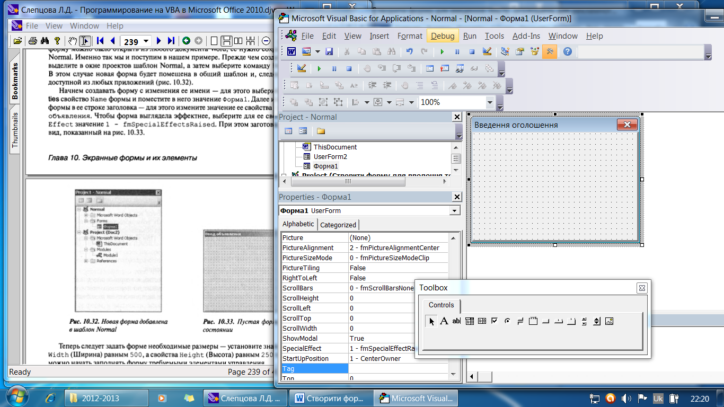Click the Find binoculars icon in VBA toolbar
724x407 pixels.
(391, 51)
